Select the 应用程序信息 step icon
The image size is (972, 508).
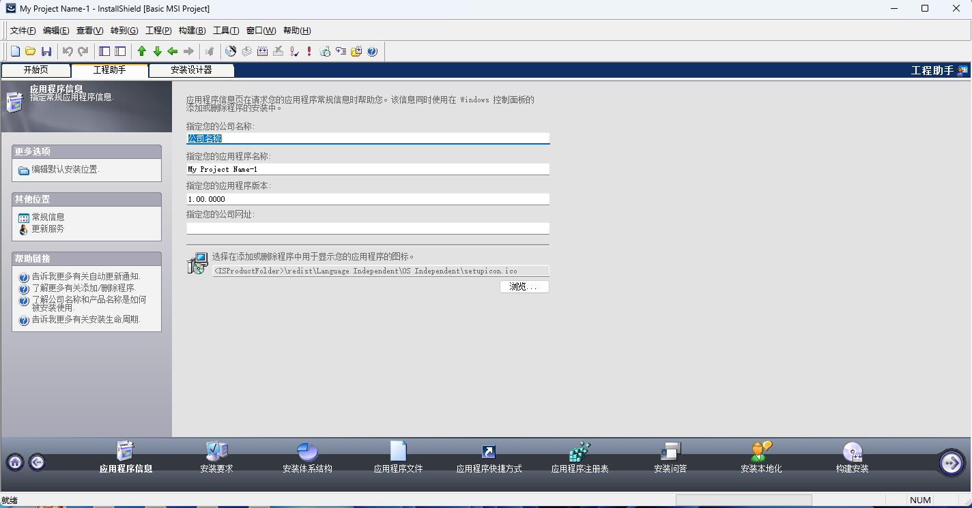click(x=126, y=451)
